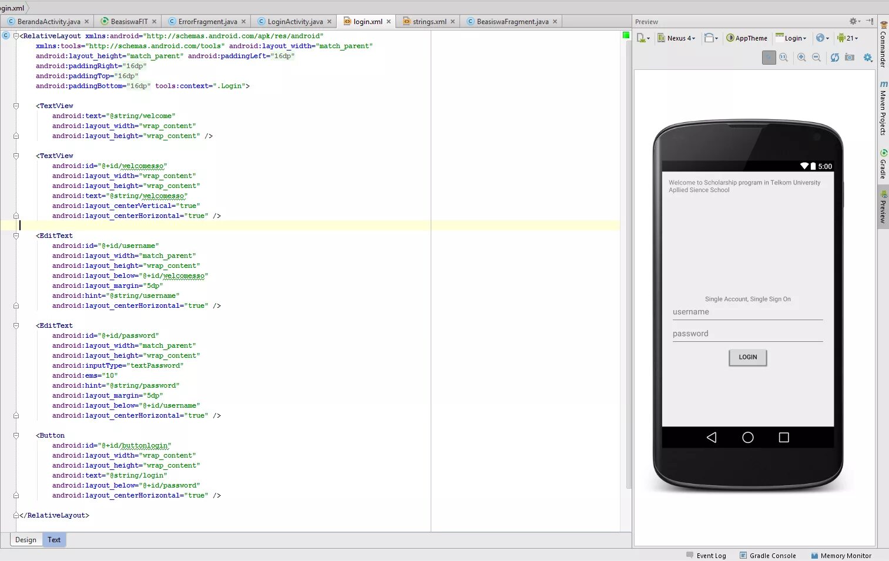Open the Event Log panel
889x561 pixels.
point(706,556)
